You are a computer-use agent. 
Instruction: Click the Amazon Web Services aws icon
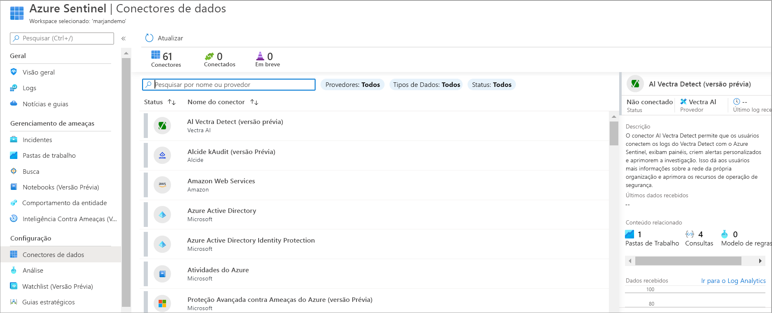coord(162,185)
